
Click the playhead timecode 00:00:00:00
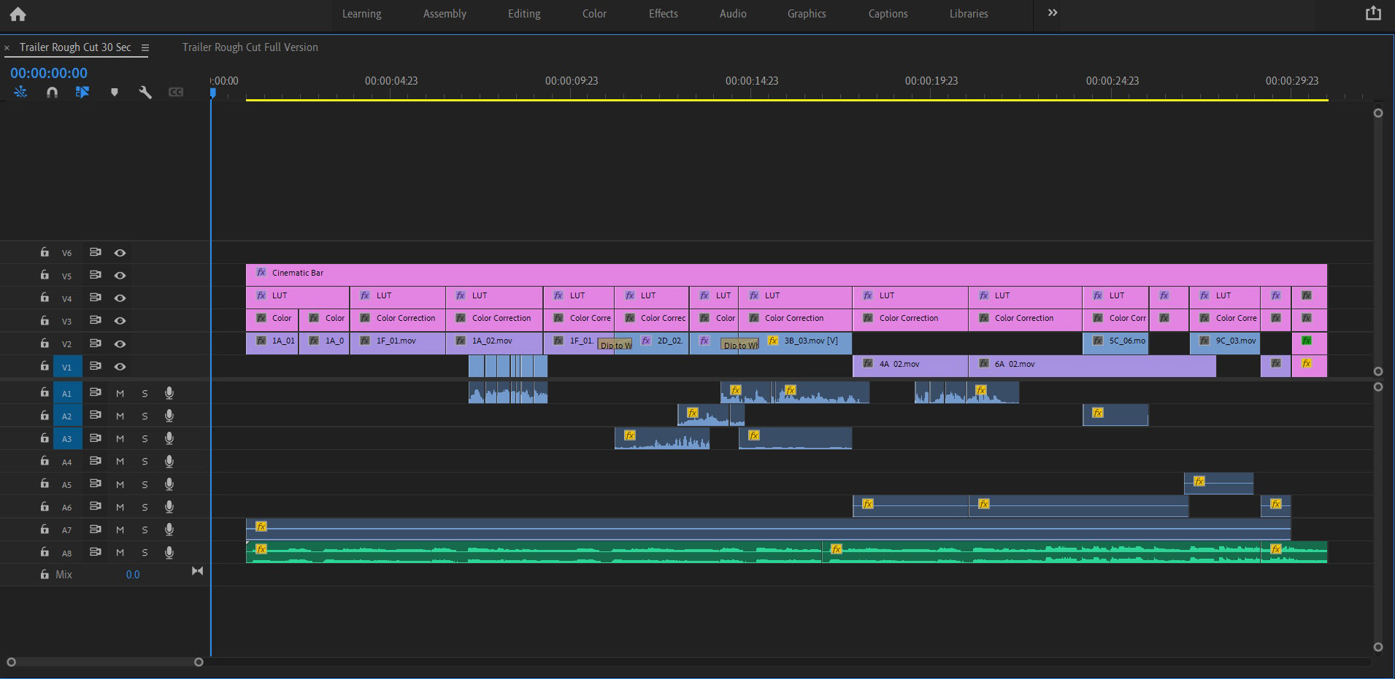[x=49, y=73]
